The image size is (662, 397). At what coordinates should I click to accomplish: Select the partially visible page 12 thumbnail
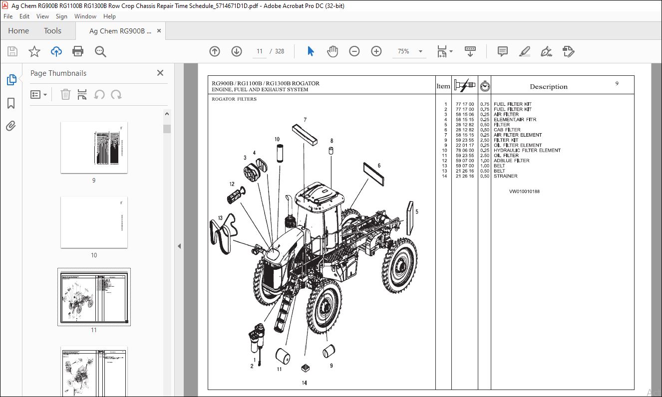click(94, 372)
